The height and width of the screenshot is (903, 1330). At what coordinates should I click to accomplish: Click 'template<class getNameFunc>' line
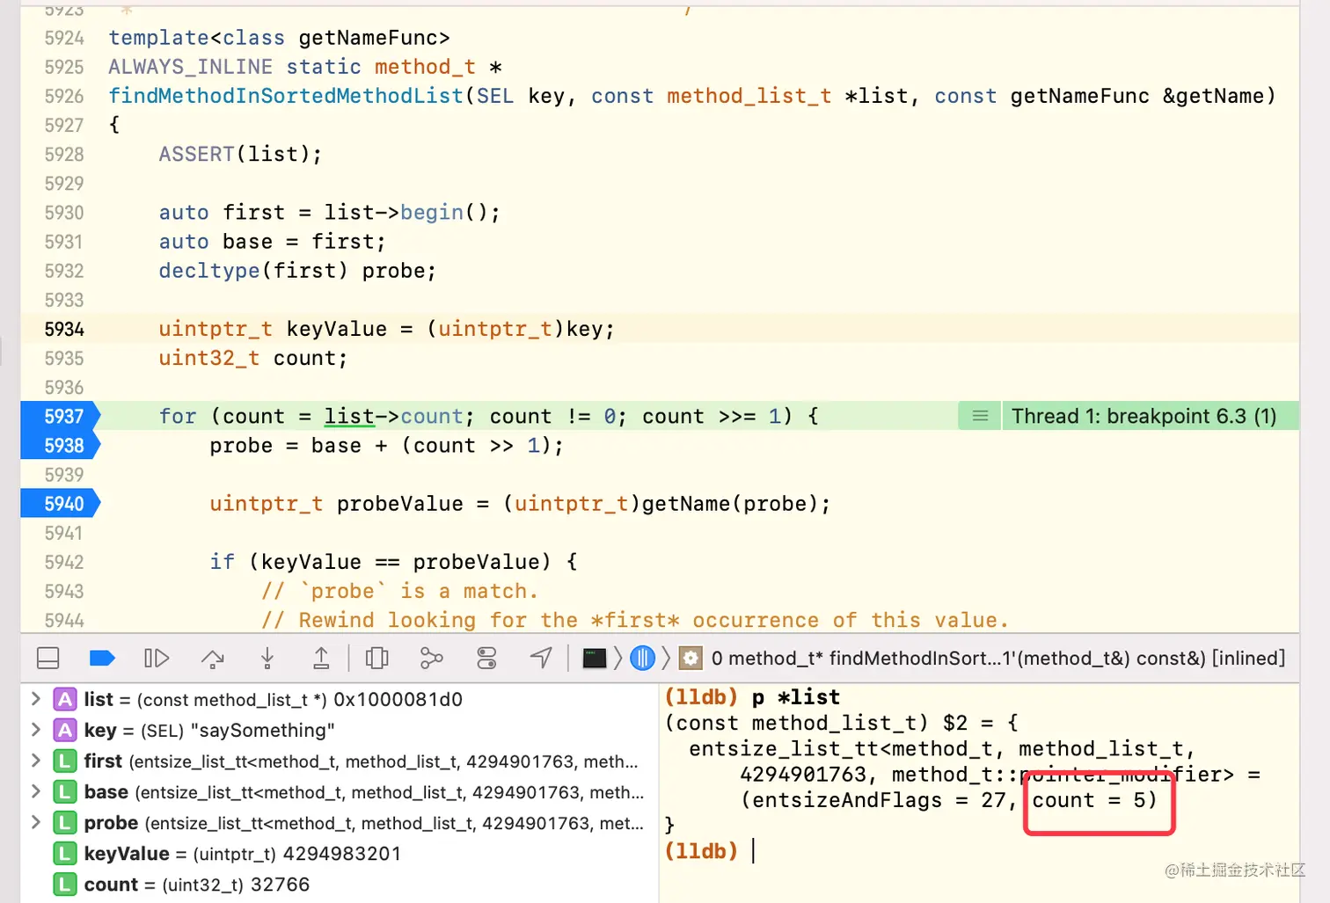279,38
